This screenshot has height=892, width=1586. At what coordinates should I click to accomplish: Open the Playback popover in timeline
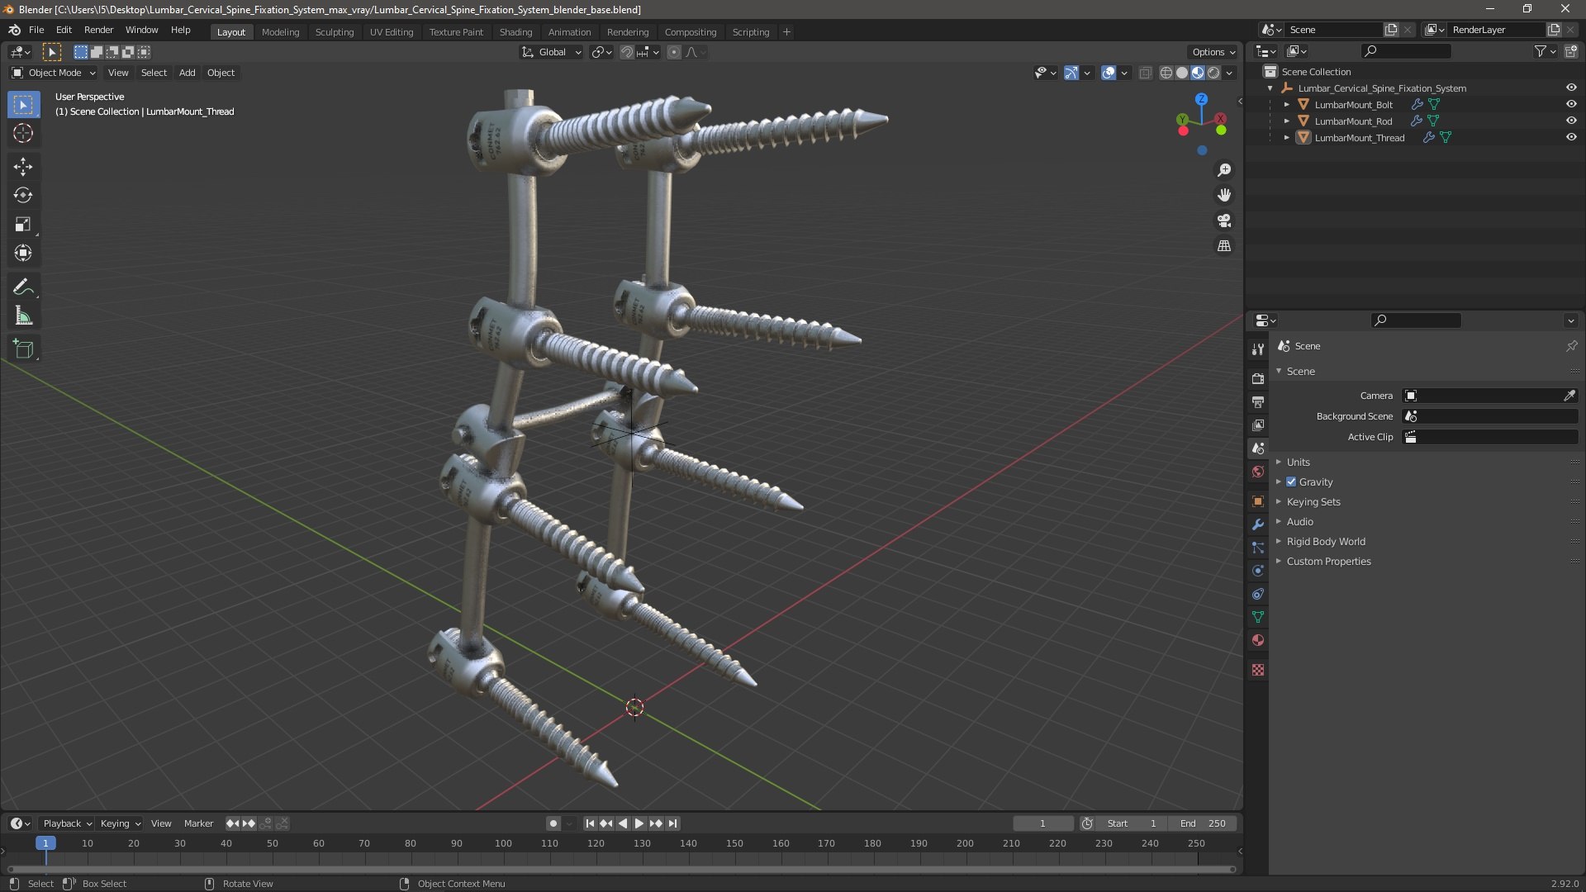(x=67, y=823)
